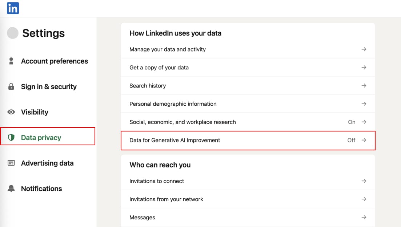Click the 'Who can reach you' heading
This screenshot has height=227, width=401.
[160, 165]
